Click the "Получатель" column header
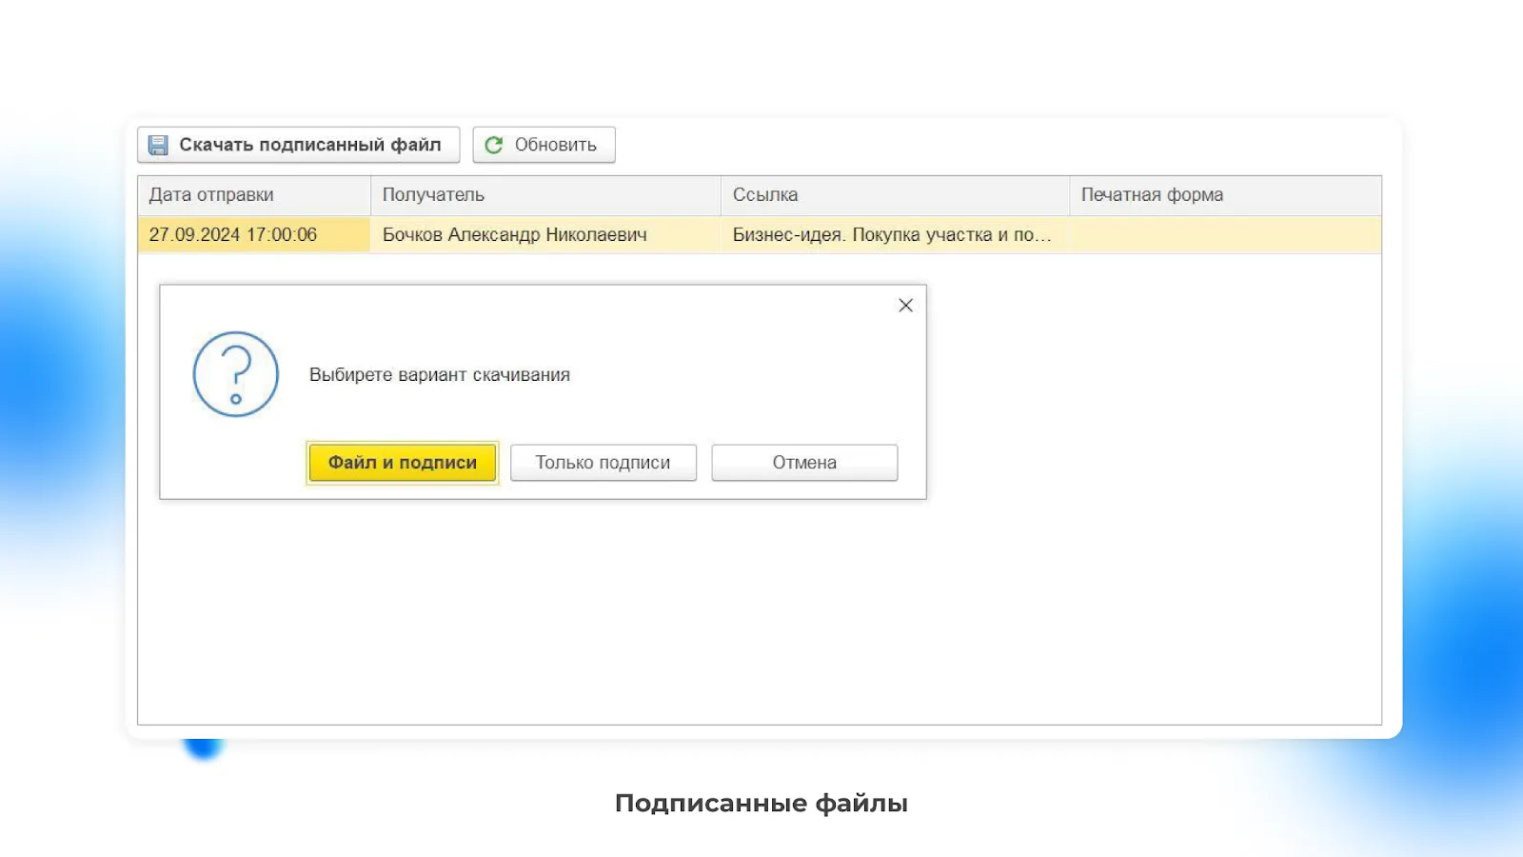The width and height of the screenshot is (1523, 857). point(433,195)
